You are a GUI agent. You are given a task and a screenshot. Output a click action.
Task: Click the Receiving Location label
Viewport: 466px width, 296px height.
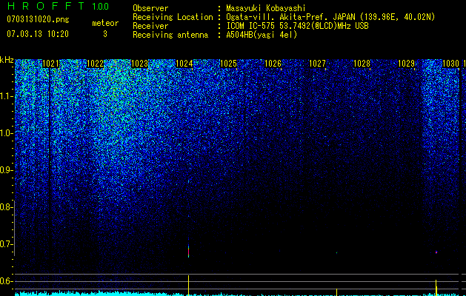[x=173, y=17]
